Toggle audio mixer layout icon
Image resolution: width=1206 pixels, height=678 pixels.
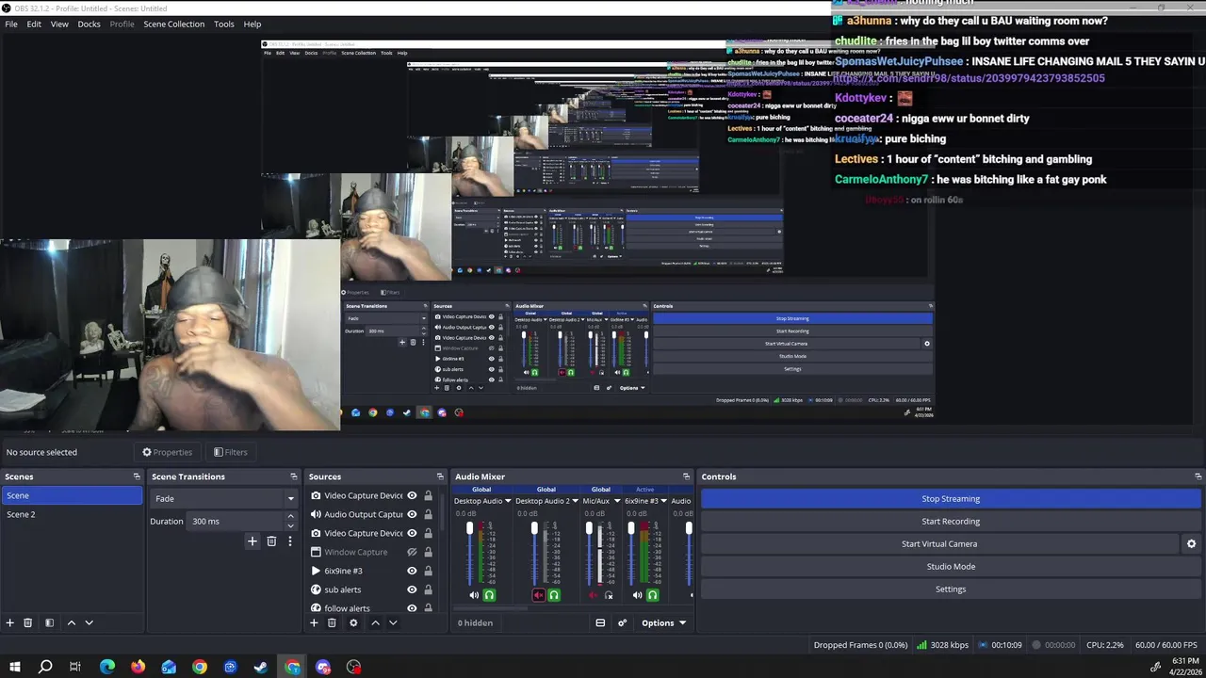pyautogui.click(x=600, y=622)
